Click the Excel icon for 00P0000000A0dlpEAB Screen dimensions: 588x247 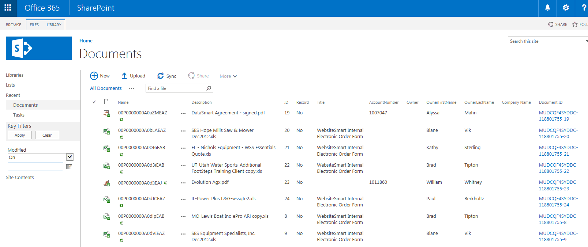[106, 217]
